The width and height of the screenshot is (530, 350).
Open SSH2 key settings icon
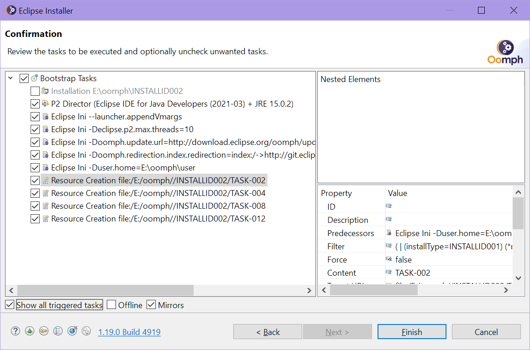pyautogui.click(x=44, y=331)
